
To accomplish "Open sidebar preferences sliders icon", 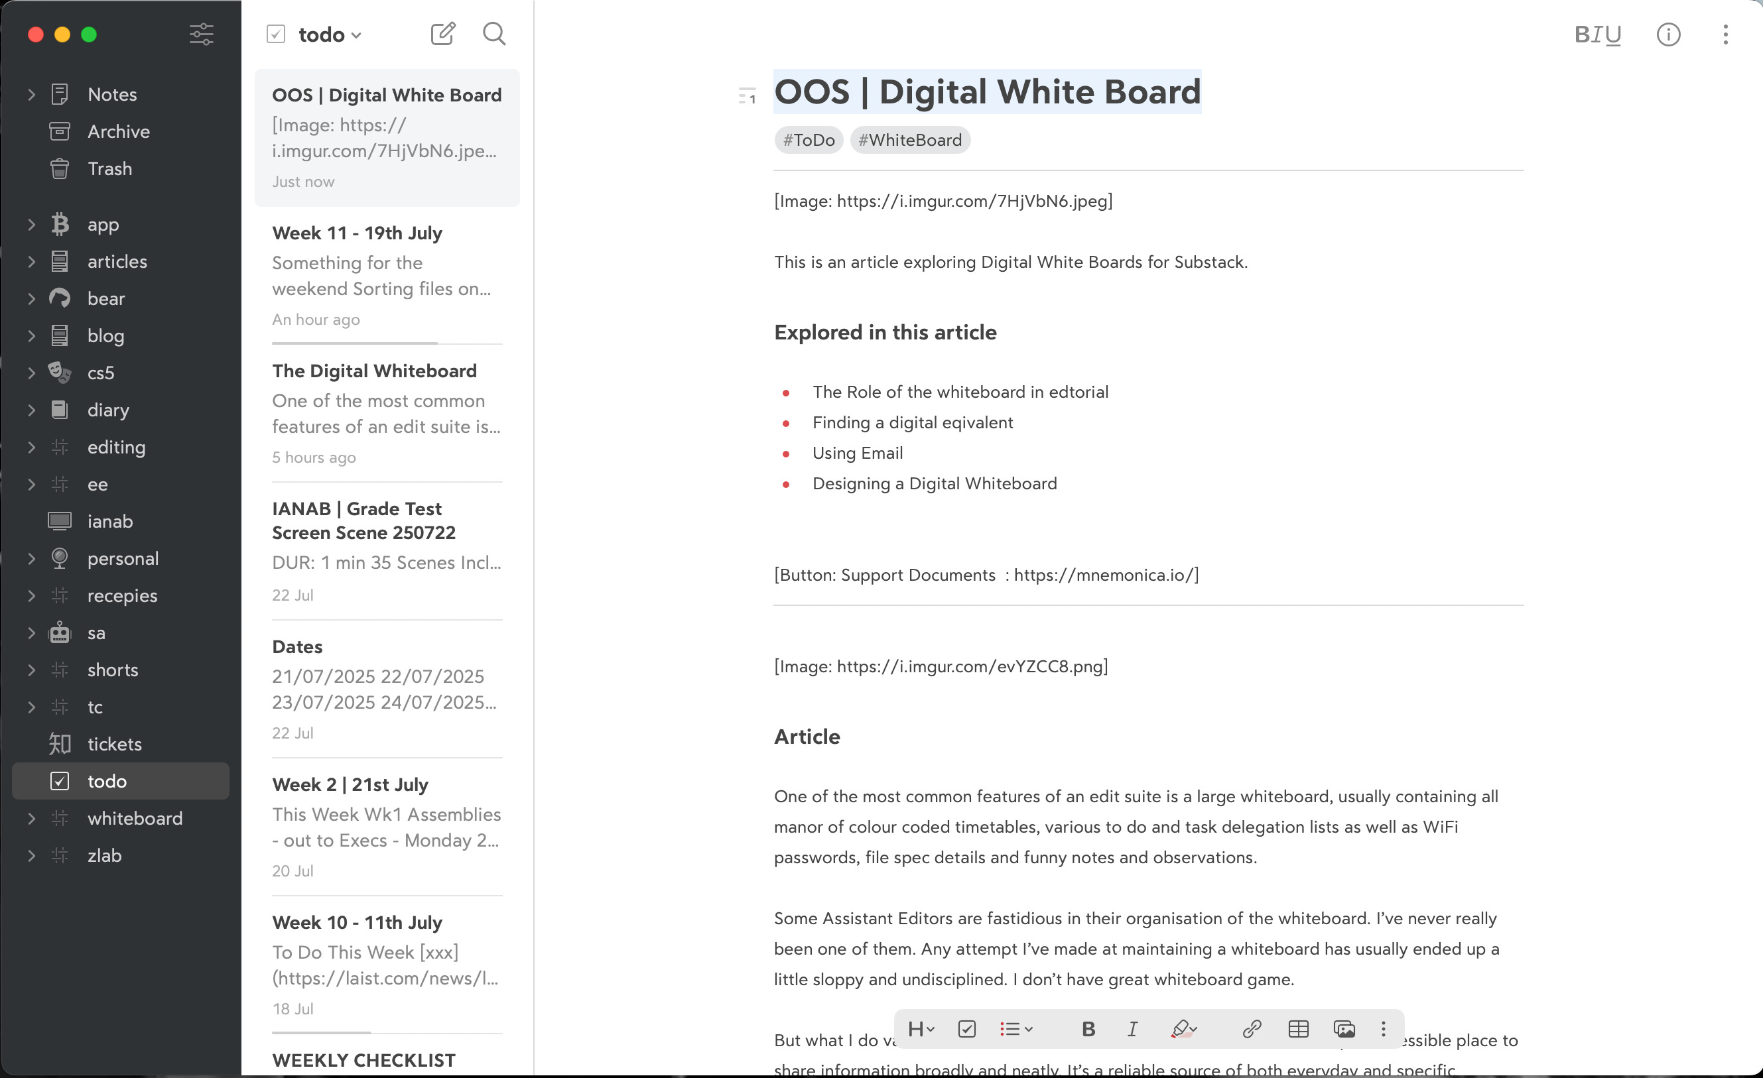I will point(201,34).
